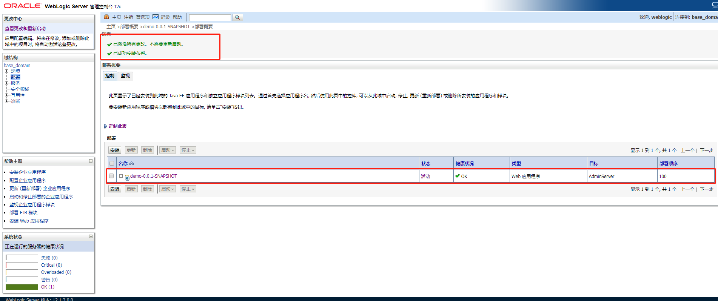The width and height of the screenshot is (718, 301).
Task: Click the magnifier search button
Action: tap(237, 17)
